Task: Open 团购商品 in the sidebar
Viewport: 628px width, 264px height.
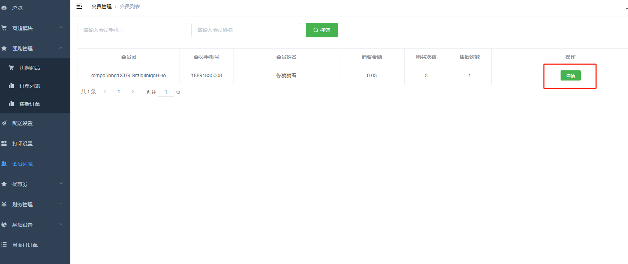Action: click(x=30, y=68)
